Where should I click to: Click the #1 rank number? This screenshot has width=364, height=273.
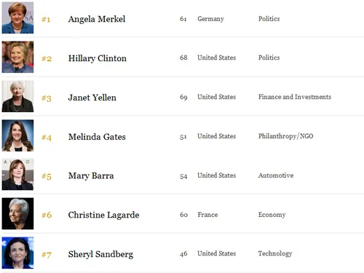click(46, 20)
